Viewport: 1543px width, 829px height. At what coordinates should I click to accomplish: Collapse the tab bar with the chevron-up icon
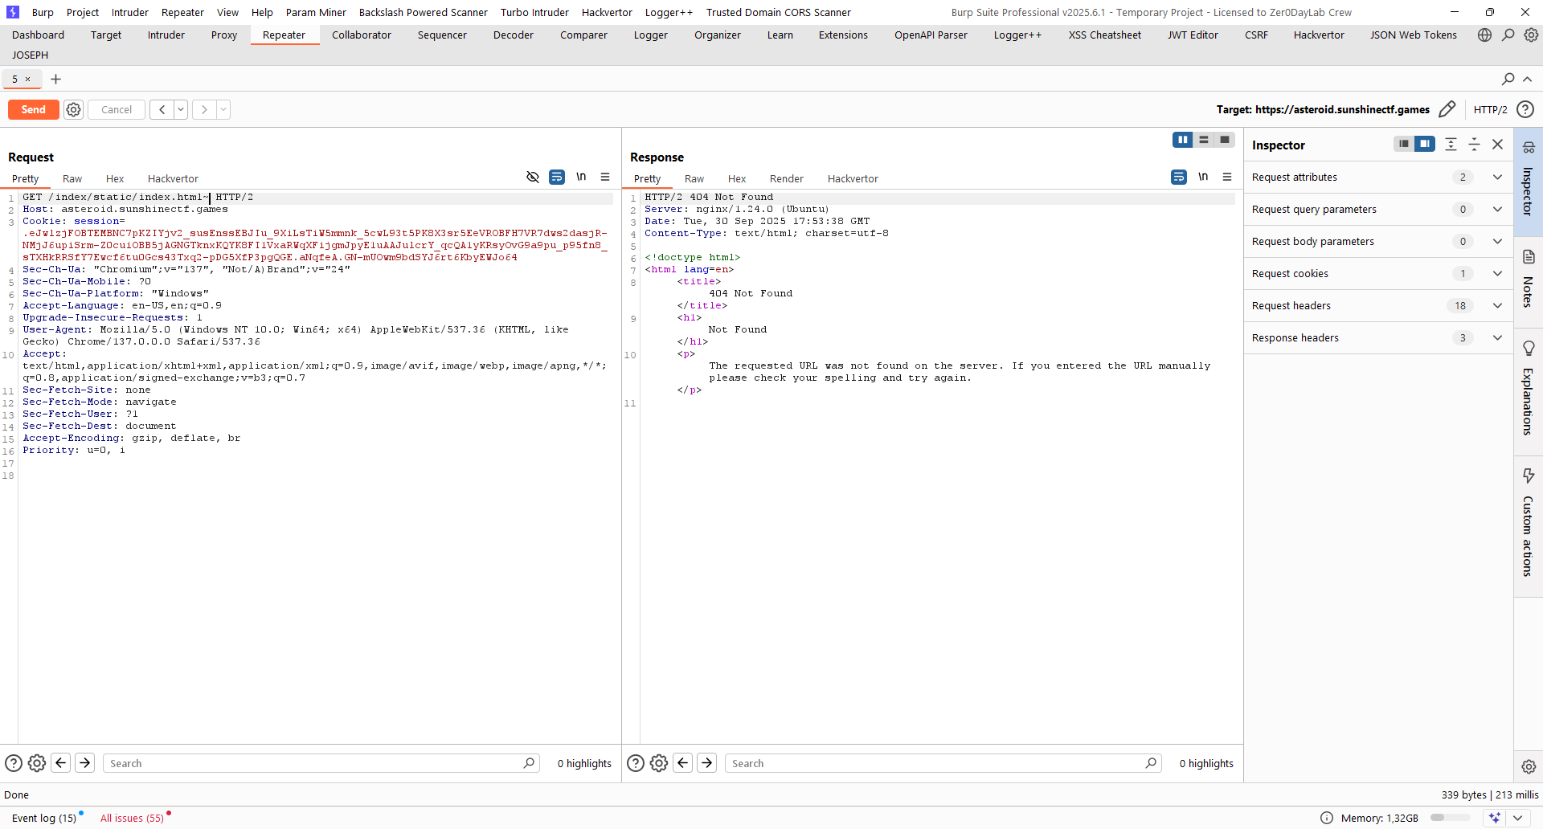point(1528,79)
